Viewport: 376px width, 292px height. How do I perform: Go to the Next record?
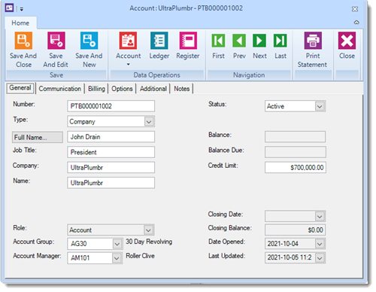(259, 41)
